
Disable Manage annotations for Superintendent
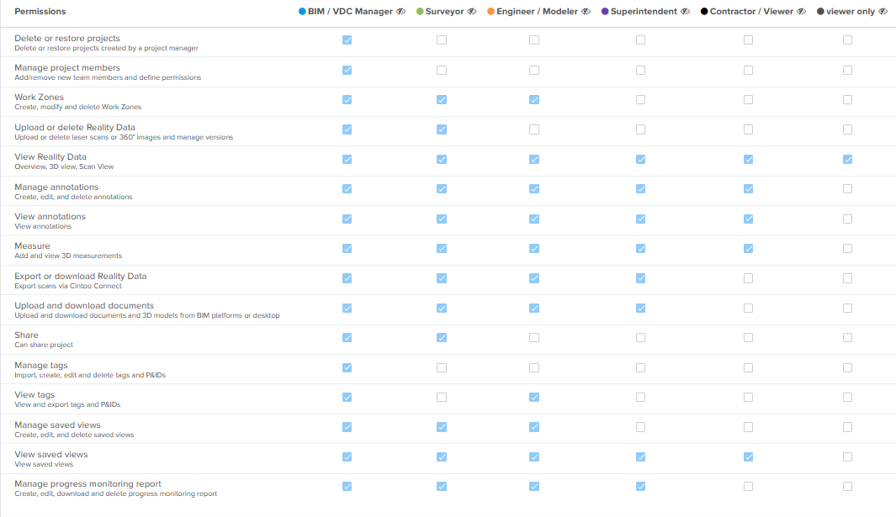click(640, 188)
